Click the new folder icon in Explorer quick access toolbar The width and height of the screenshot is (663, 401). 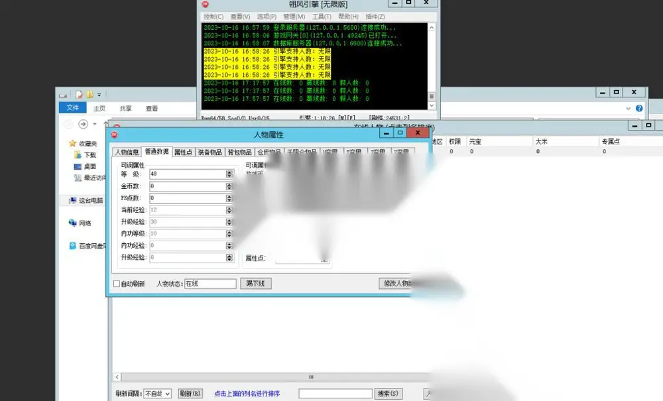coord(90,95)
